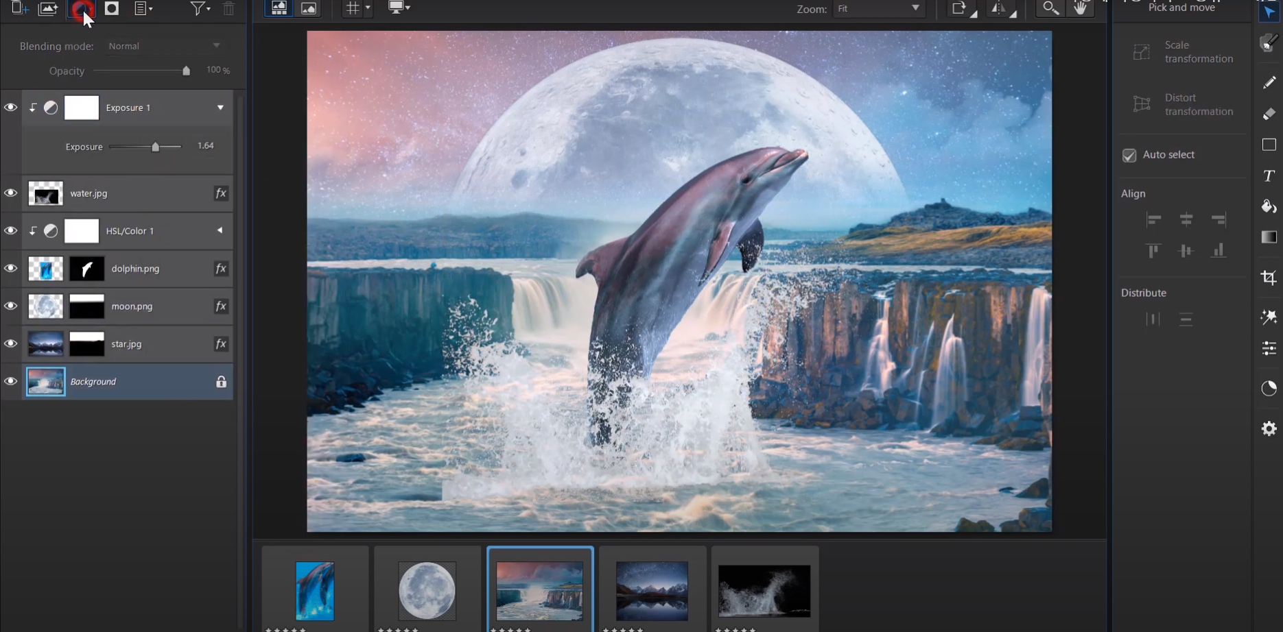
Task: Align layers to left edge
Action: click(x=1153, y=219)
